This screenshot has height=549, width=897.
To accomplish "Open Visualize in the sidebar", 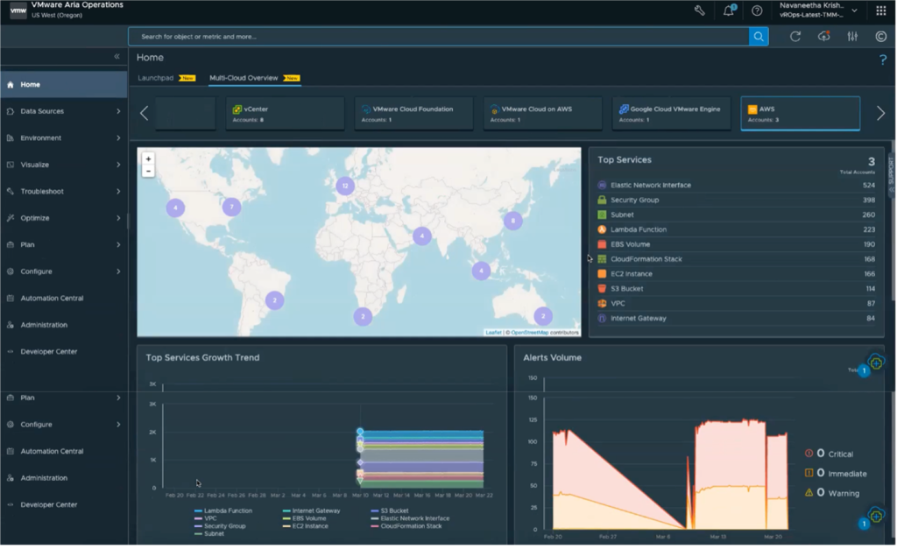I will 35,165.
